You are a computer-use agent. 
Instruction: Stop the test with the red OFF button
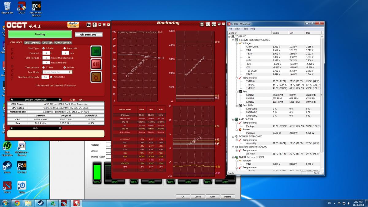(96, 64)
